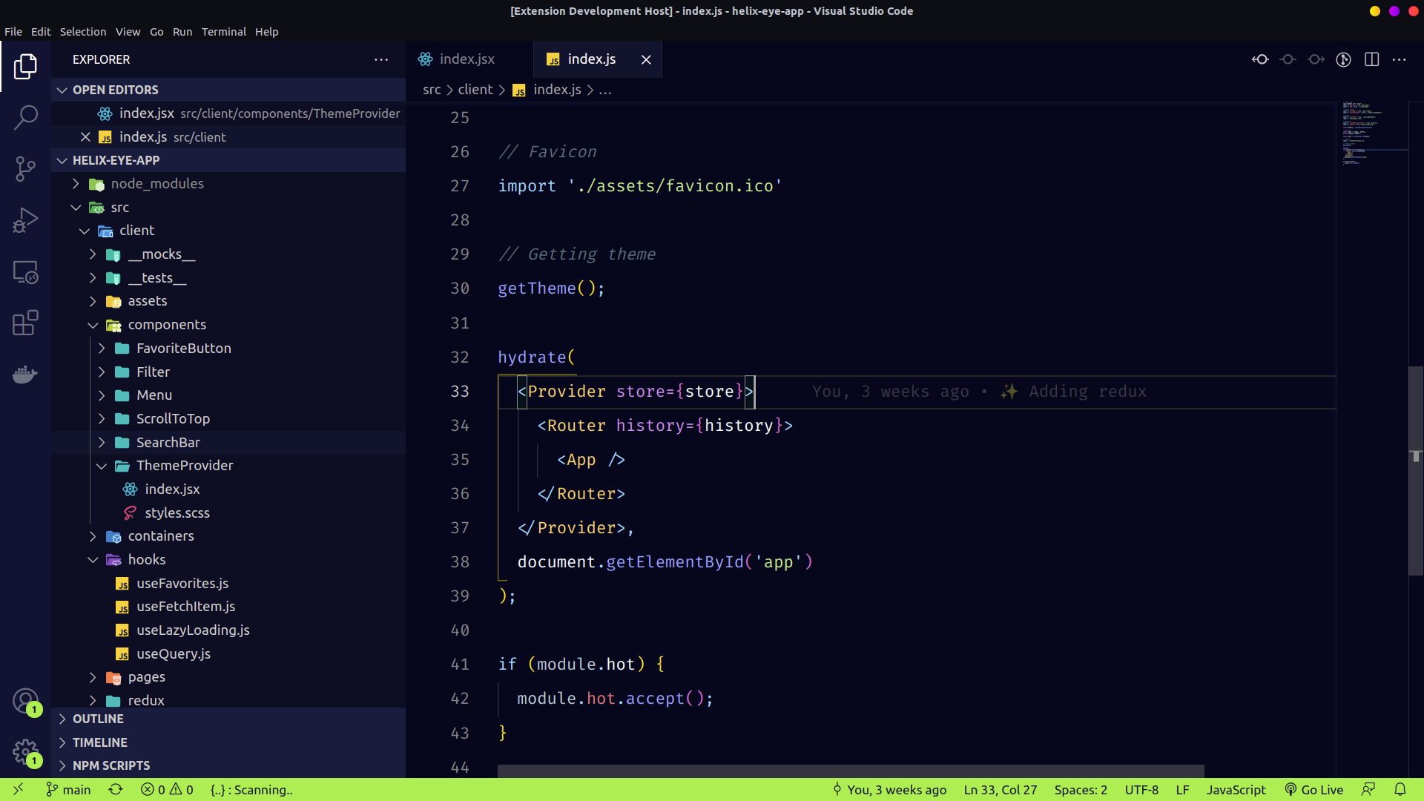Switch to the index.jsx editor tab
The height and width of the screenshot is (801, 1424).
pos(466,59)
